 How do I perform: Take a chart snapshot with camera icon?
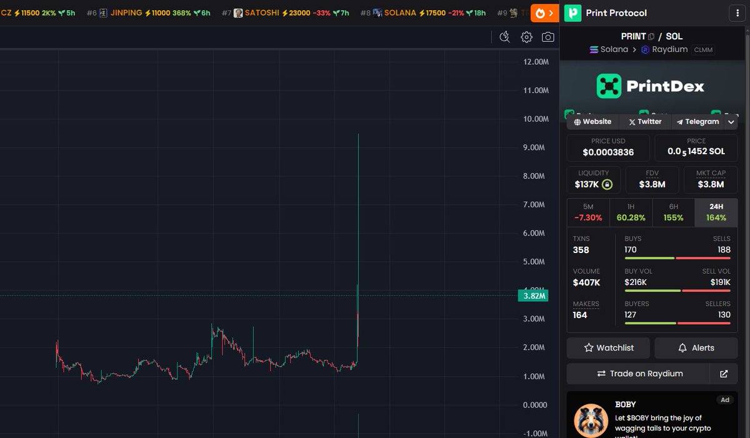(548, 37)
